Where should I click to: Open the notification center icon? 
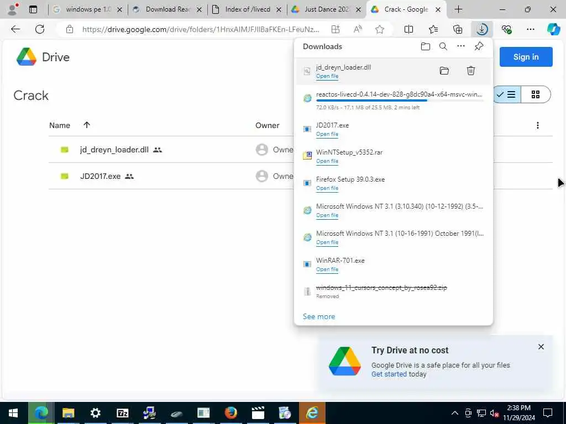[x=548, y=413]
